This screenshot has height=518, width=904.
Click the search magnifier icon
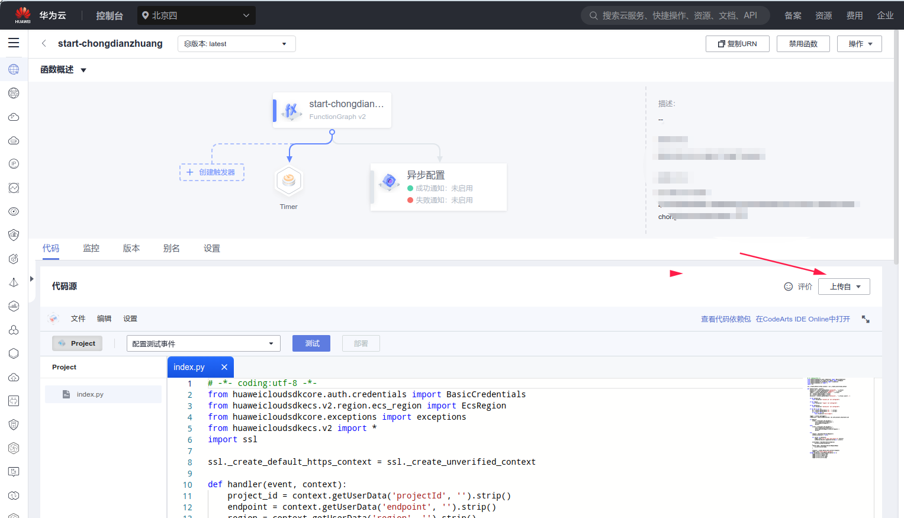[593, 15]
